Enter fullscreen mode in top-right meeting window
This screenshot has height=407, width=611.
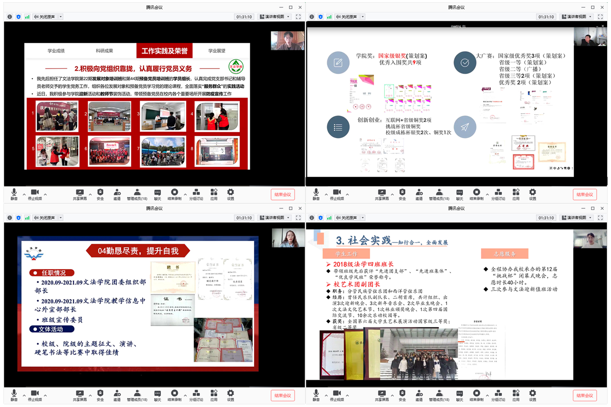(600, 17)
